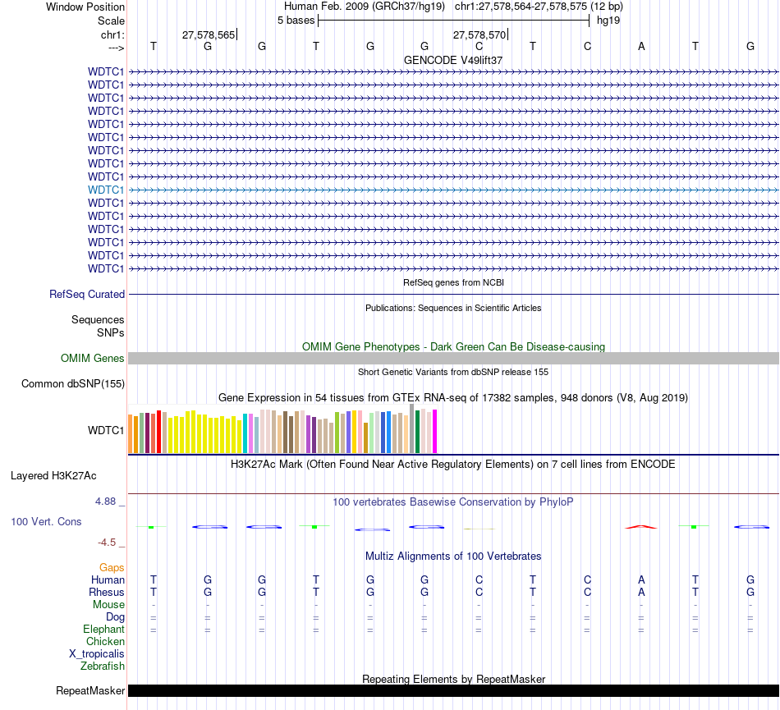The image size is (780, 710).
Task: Click the 27,578,570 ruler position
Action: pos(479,34)
